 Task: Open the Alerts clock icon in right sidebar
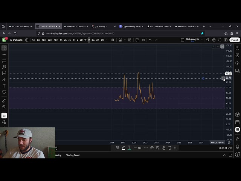(237, 55)
